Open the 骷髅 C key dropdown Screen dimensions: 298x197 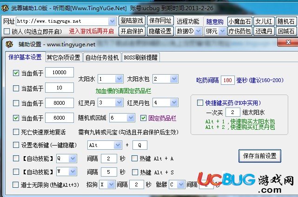point(181,184)
